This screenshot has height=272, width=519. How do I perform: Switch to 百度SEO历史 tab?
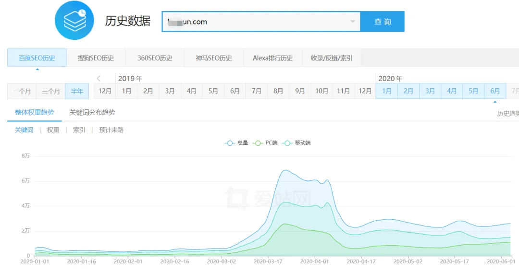coord(37,58)
